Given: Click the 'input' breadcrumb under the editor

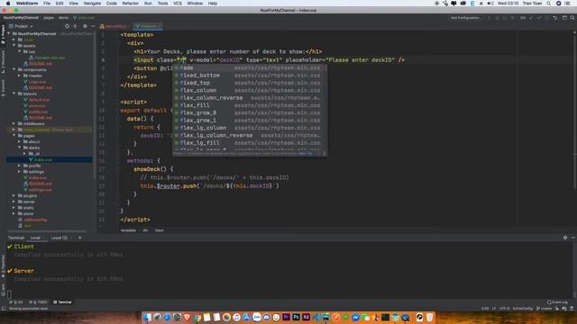Looking at the screenshot, I should pyautogui.click(x=159, y=230).
